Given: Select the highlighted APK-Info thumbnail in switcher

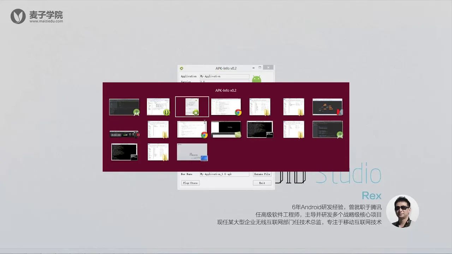Looking at the screenshot, I should [192, 107].
